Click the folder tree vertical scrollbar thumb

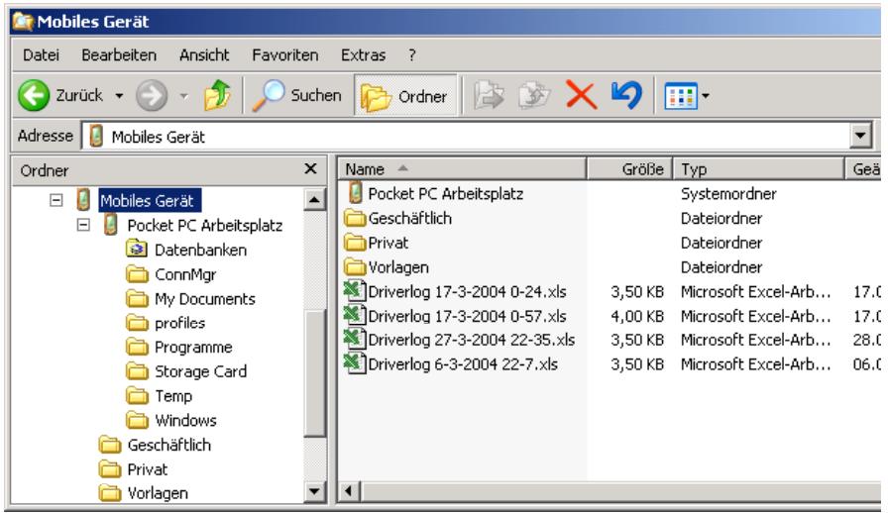pos(314,373)
